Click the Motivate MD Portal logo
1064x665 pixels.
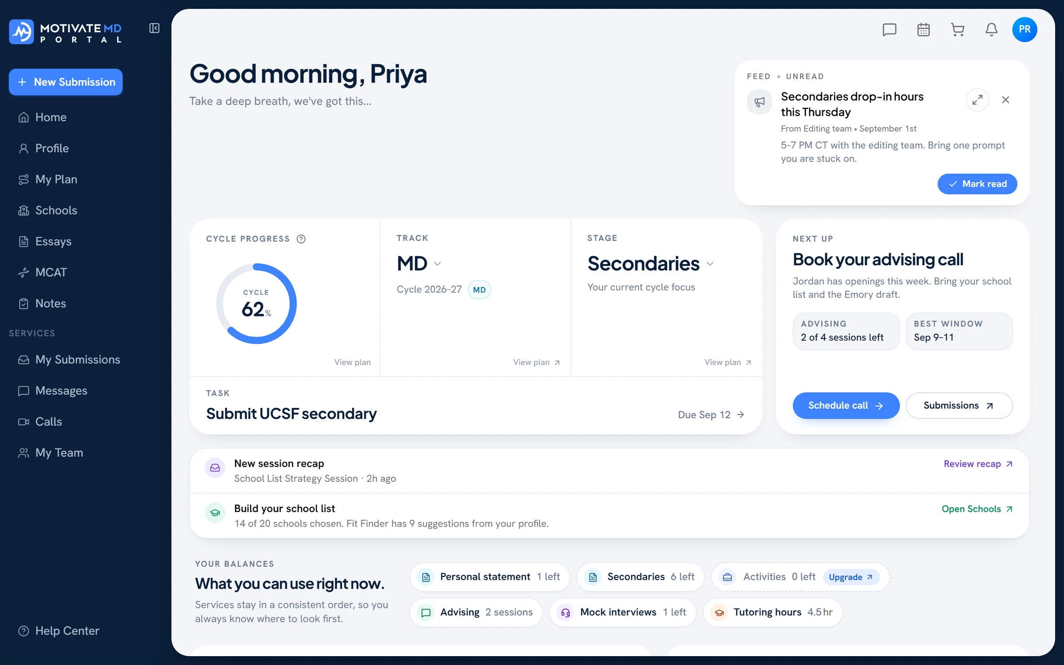pos(66,32)
